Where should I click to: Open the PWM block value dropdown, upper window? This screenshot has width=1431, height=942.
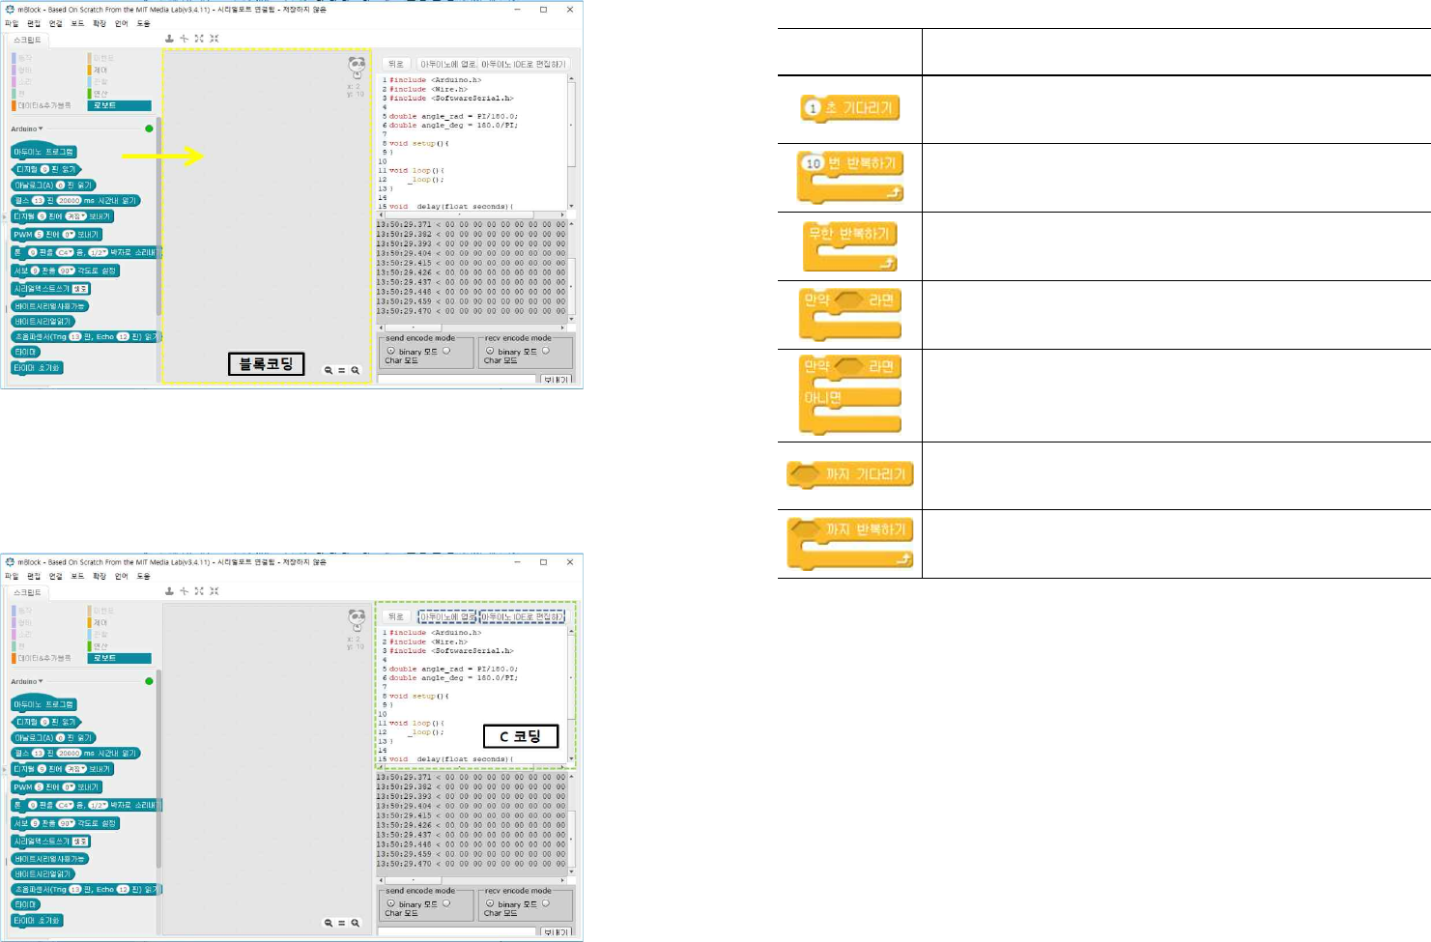[x=69, y=234]
